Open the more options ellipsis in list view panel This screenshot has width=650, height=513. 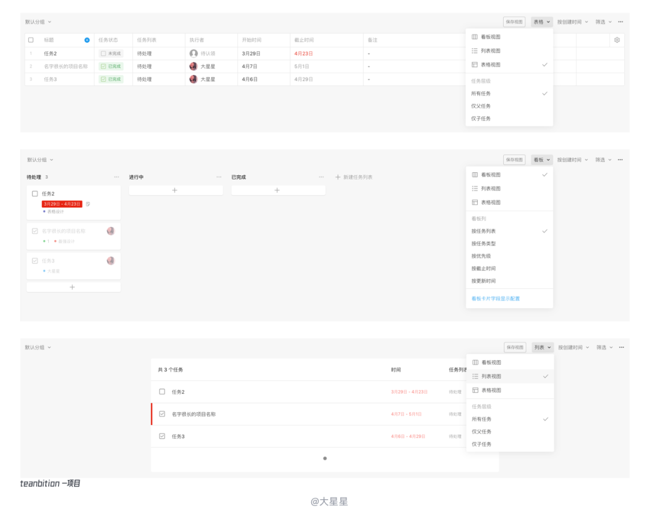coord(621,347)
